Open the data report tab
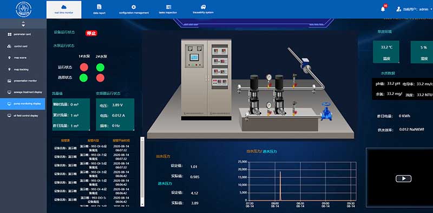This screenshot has width=433, height=213. tap(99, 9)
